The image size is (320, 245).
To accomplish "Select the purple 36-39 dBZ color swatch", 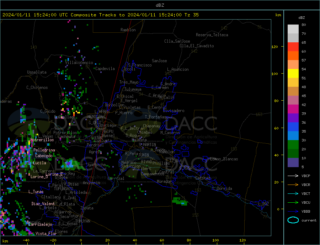I will click(293, 118).
